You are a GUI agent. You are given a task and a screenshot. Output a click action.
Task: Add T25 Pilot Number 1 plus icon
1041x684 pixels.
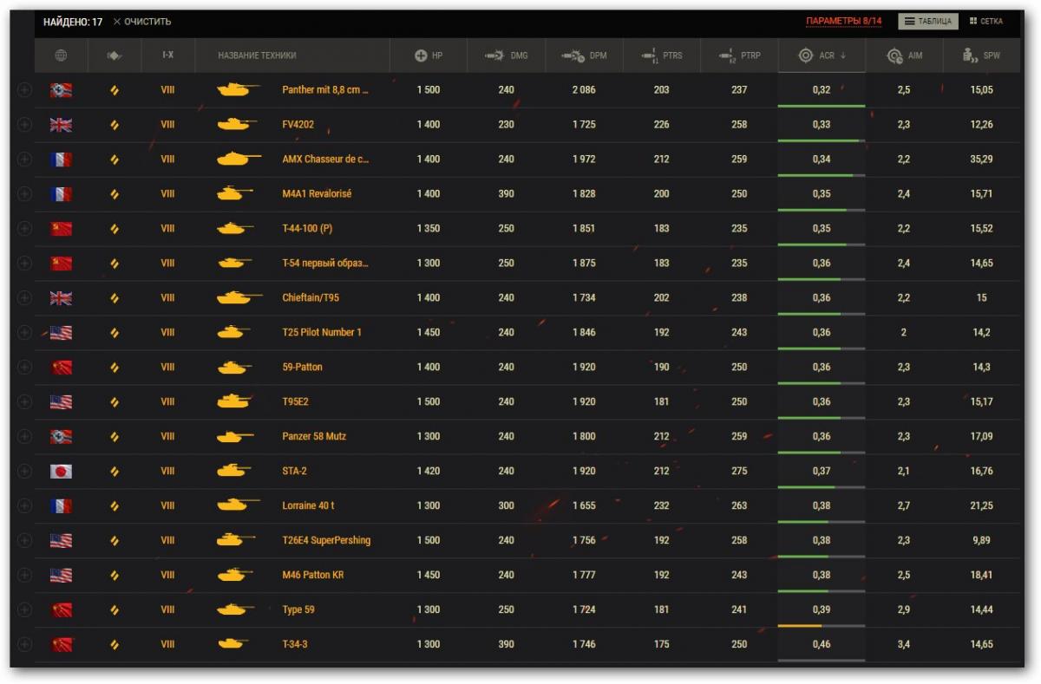tap(24, 333)
